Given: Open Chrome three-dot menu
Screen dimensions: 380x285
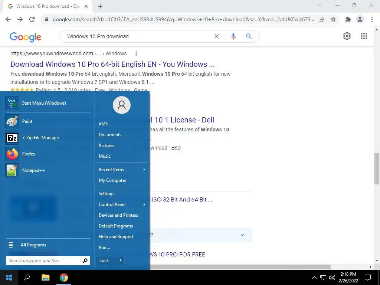Looking at the screenshot, I should (372, 19).
